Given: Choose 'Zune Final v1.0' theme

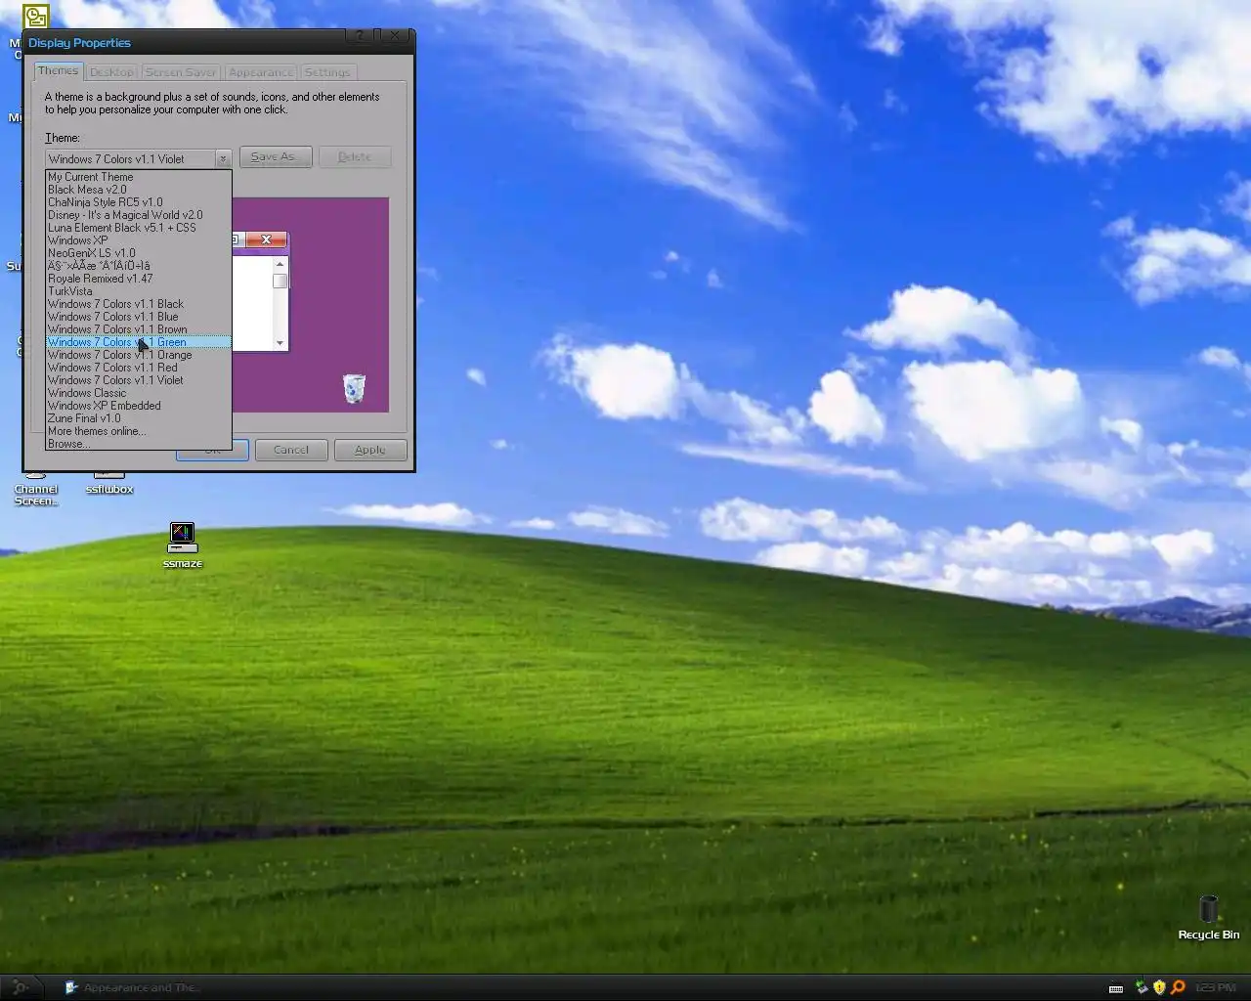Looking at the screenshot, I should point(139,418).
